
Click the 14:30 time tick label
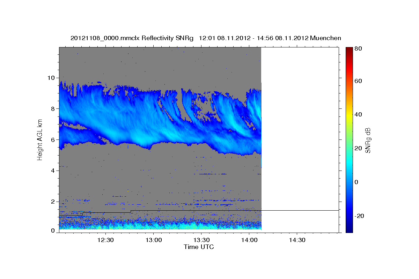click(297, 240)
